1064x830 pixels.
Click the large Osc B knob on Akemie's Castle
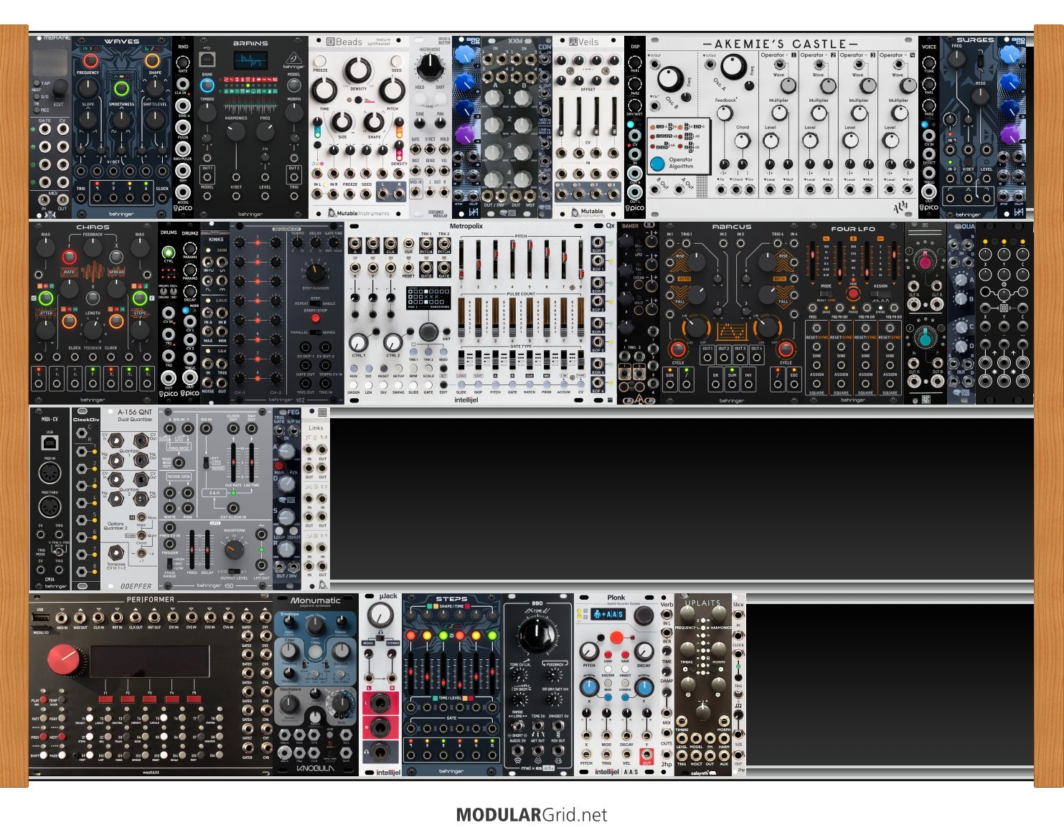pyautogui.click(x=669, y=79)
